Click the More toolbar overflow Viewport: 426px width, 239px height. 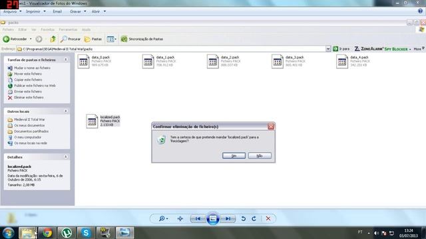coord(419,49)
